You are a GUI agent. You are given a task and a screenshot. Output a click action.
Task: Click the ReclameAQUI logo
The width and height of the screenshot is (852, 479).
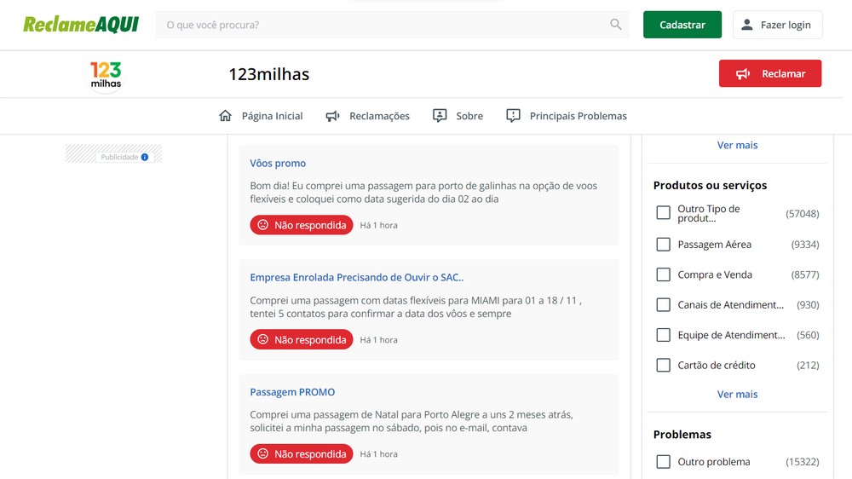tap(81, 25)
